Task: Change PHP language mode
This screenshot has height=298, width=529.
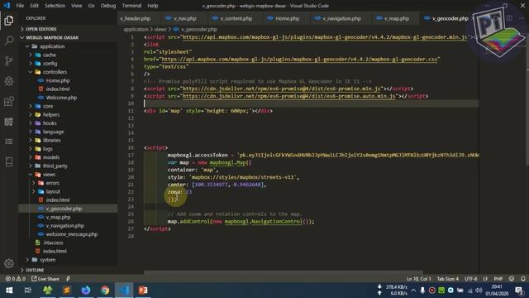Action: pos(498,279)
